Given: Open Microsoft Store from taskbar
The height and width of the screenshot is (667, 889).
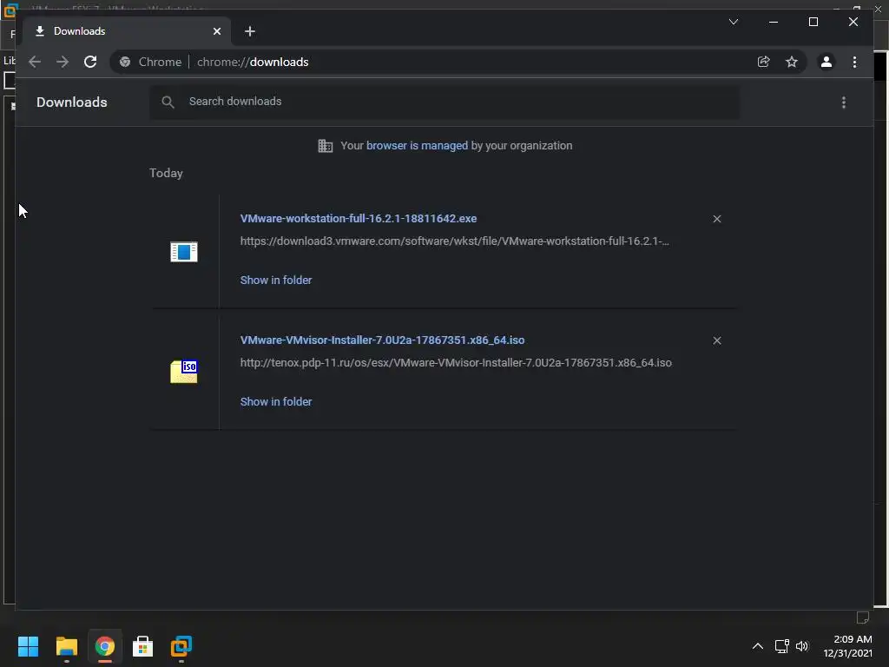Looking at the screenshot, I should click(x=143, y=646).
